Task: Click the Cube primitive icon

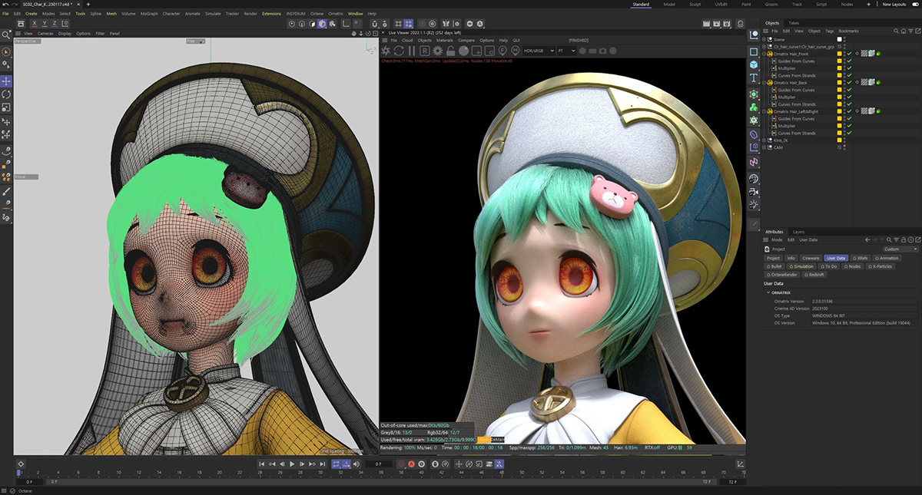Action: [754, 64]
